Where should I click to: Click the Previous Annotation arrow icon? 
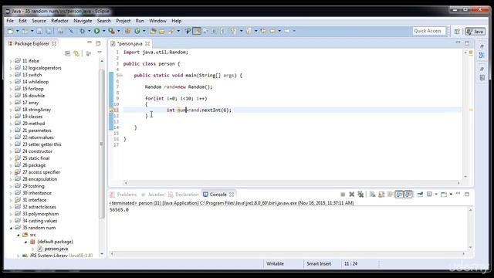[x=249, y=31]
